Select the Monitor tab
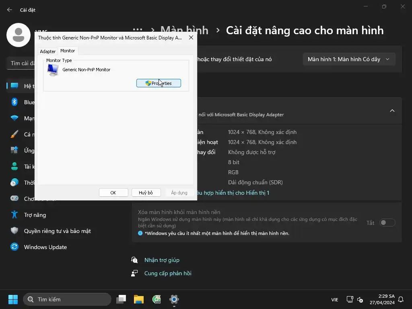 [68, 51]
